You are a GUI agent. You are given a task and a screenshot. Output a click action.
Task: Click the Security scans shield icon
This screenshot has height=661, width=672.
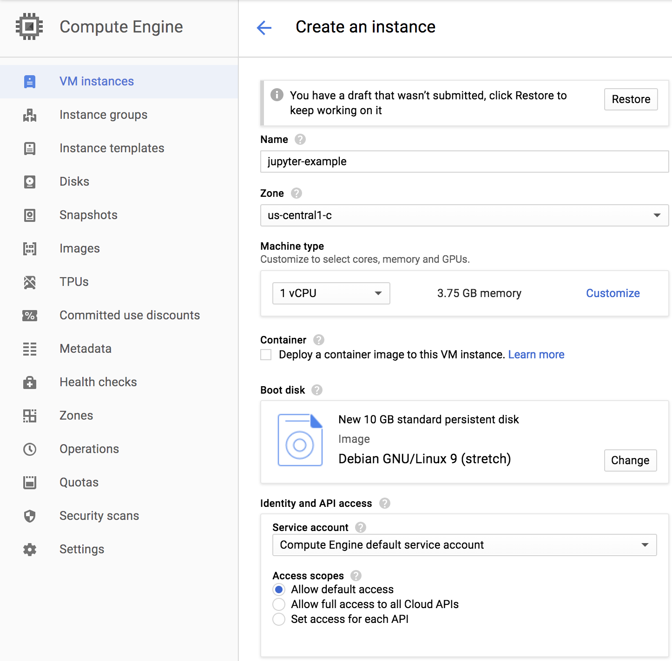click(30, 516)
